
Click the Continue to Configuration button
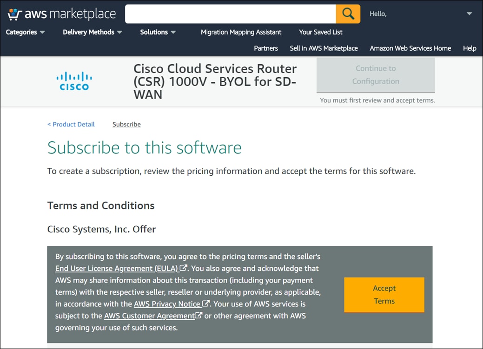[376, 75]
